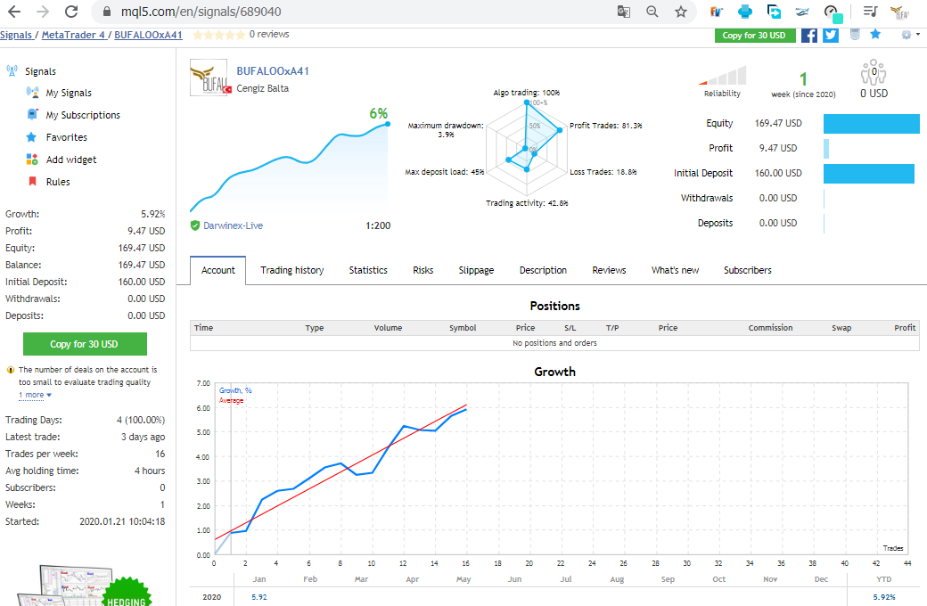
Task: Click the author name Cengiz Balta
Action: (x=262, y=88)
